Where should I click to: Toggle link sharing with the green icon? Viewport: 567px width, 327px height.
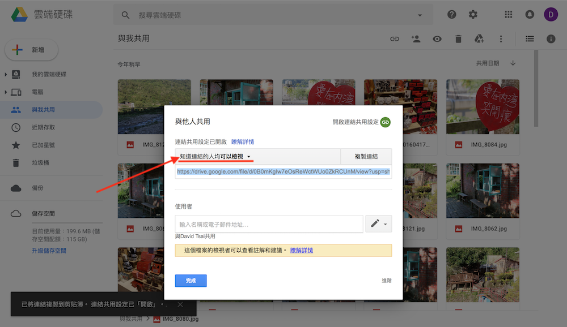[x=385, y=122]
